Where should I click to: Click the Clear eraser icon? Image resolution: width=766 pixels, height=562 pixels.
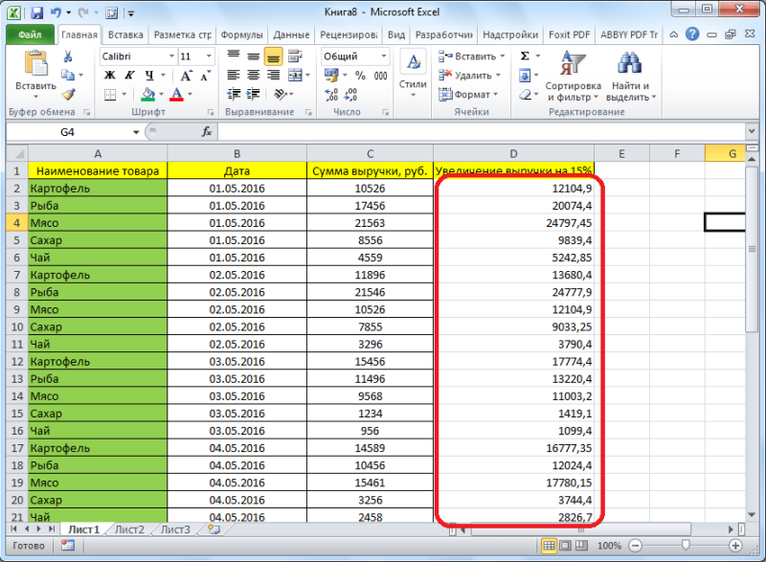tap(525, 94)
